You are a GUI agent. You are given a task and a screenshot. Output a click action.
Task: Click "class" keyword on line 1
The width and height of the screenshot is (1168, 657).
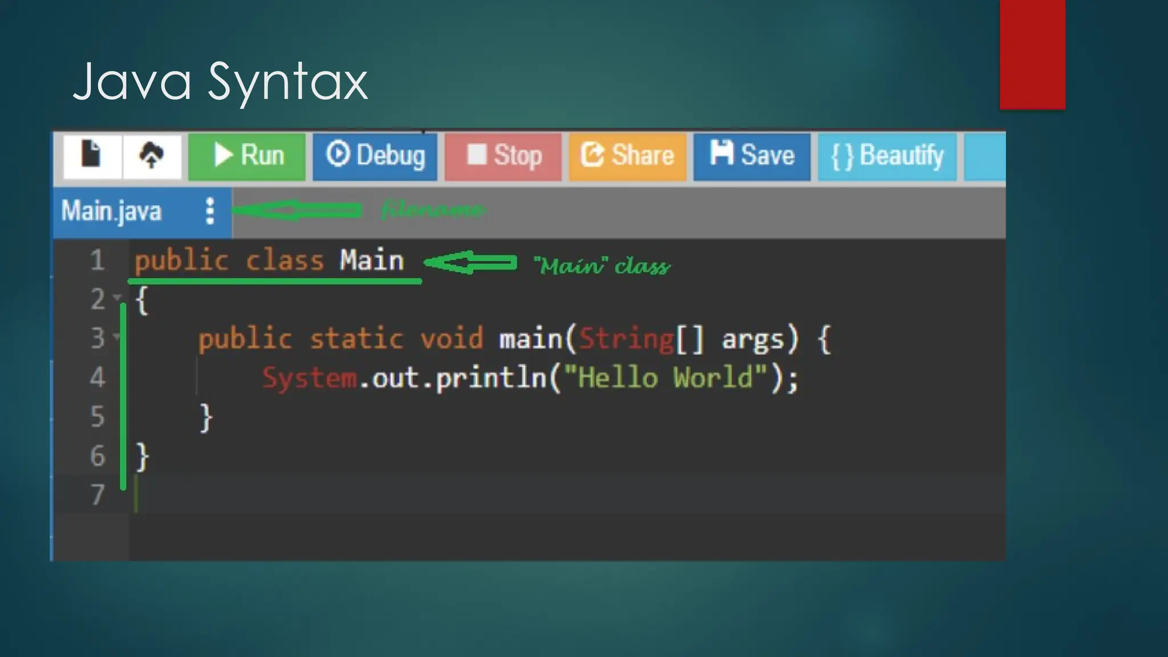(x=285, y=261)
